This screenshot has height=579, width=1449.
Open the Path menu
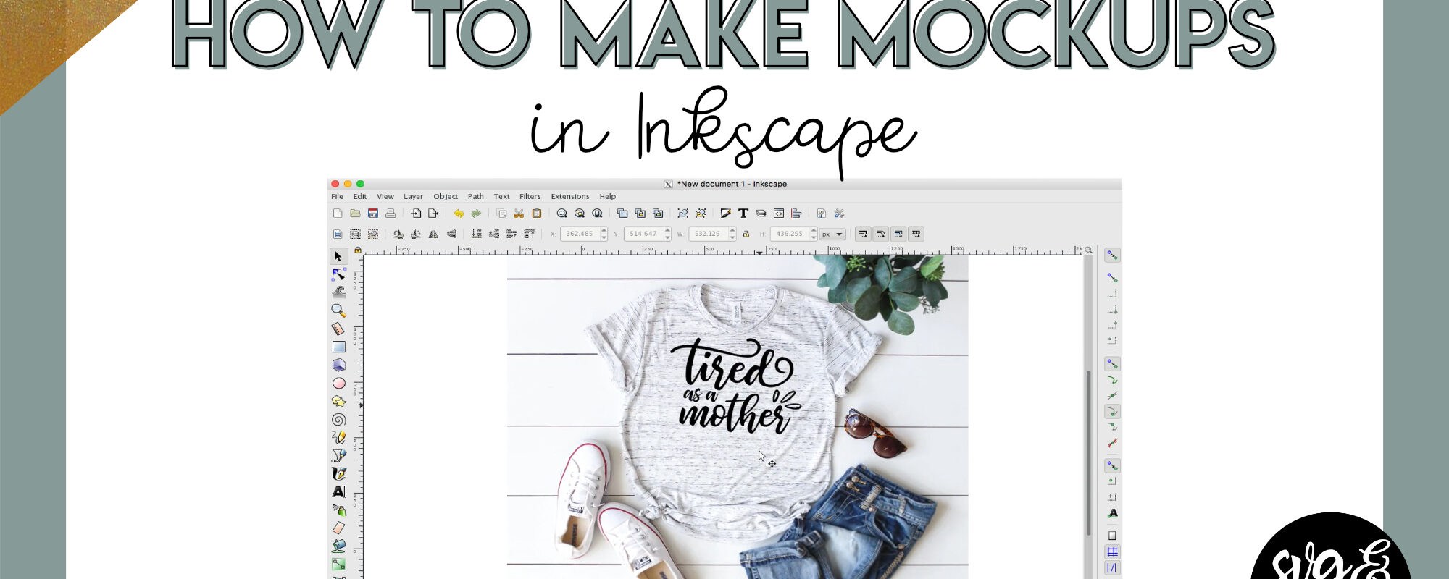point(475,196)
